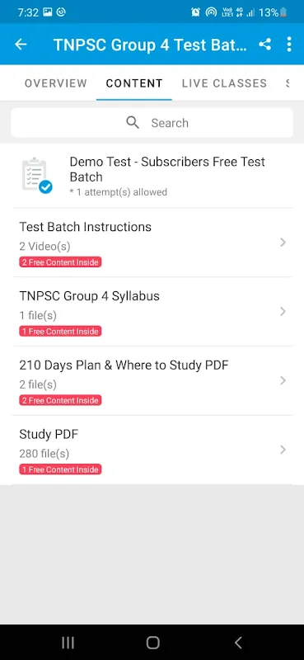The width and height of the screenshot is (304, 660).
Task: Expand Study PDF folder chevron
Action: coord(283,450)
